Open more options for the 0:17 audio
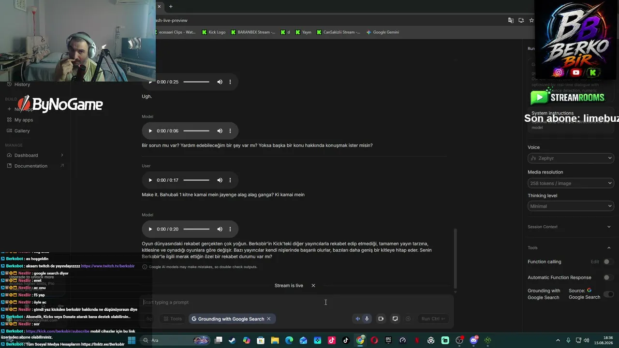The width and height of the screenshot is (619, 348). click(x=230, y=180)
